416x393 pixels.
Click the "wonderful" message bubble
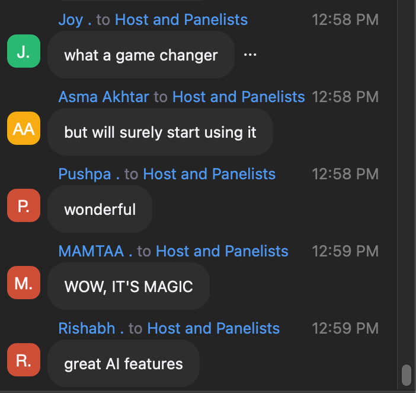pos(100,209)
